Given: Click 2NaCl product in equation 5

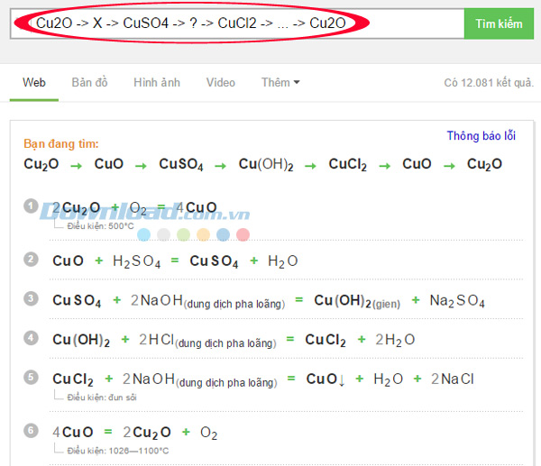Looking at the screenshot, I should [x=453, y=379].
